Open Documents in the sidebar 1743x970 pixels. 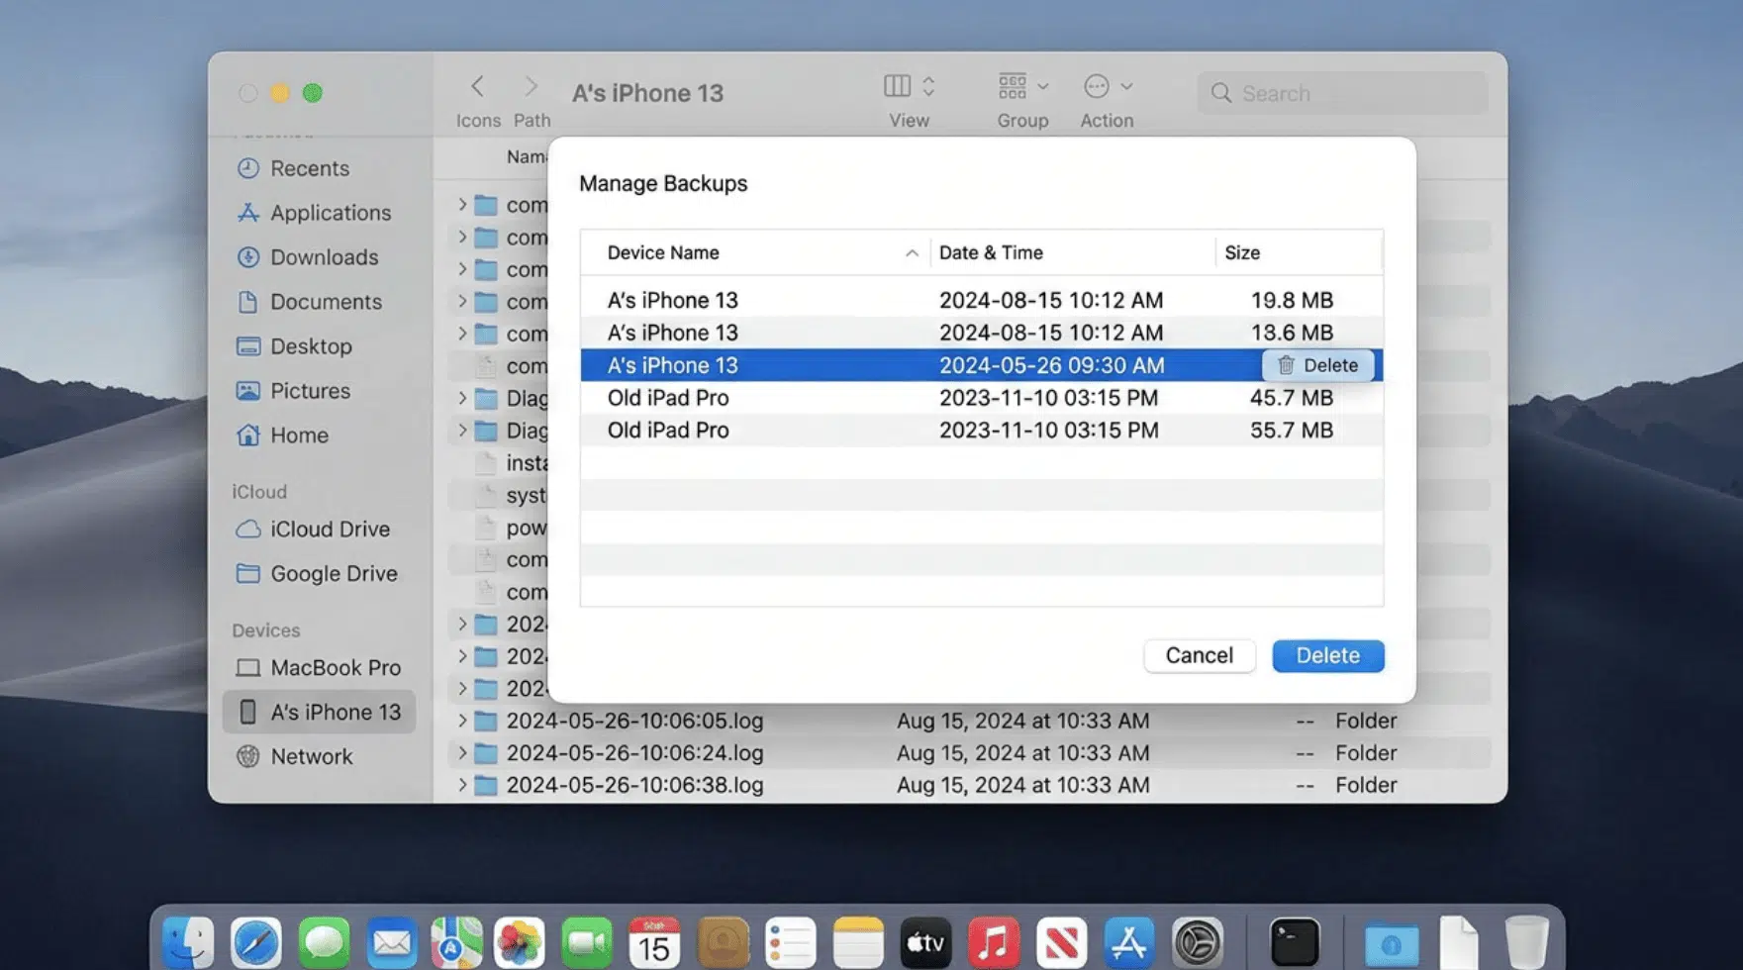[309, 302]
